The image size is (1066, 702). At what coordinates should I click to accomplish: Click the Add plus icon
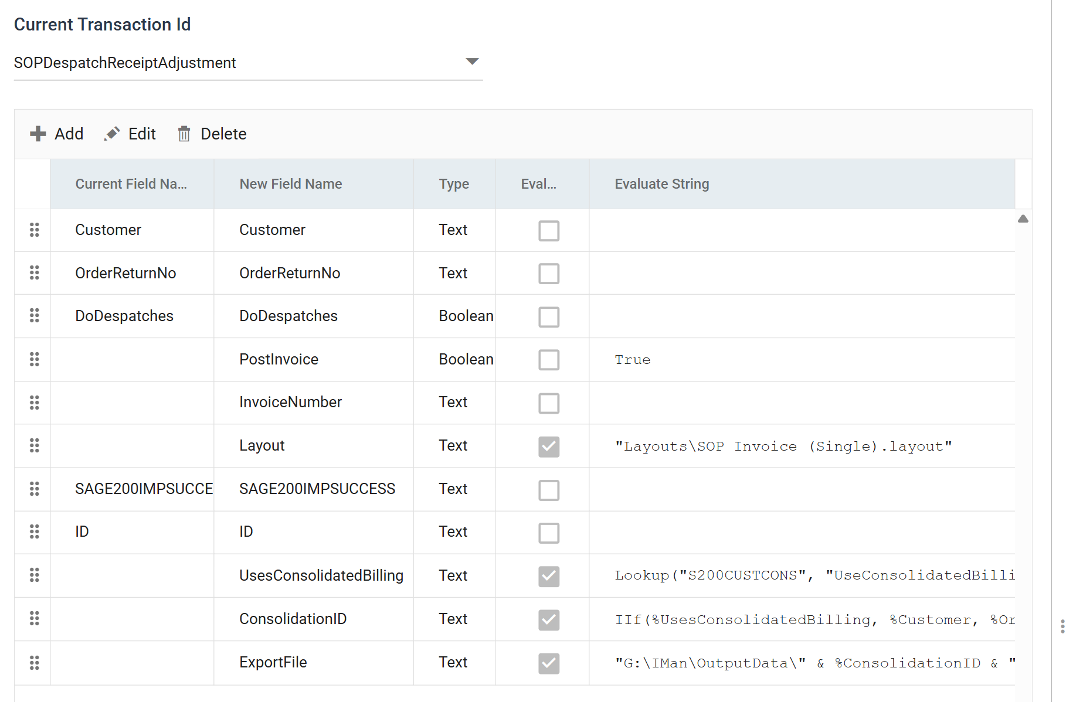coord(38,134)
